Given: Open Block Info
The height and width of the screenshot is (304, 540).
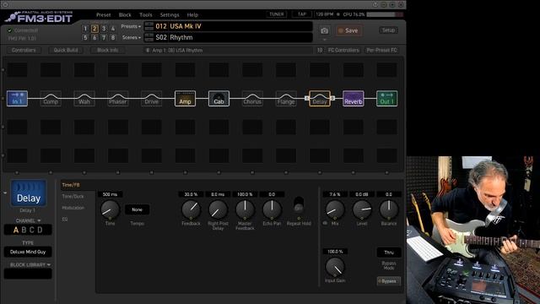Looking at the screenshot, I should click(107, 51).
